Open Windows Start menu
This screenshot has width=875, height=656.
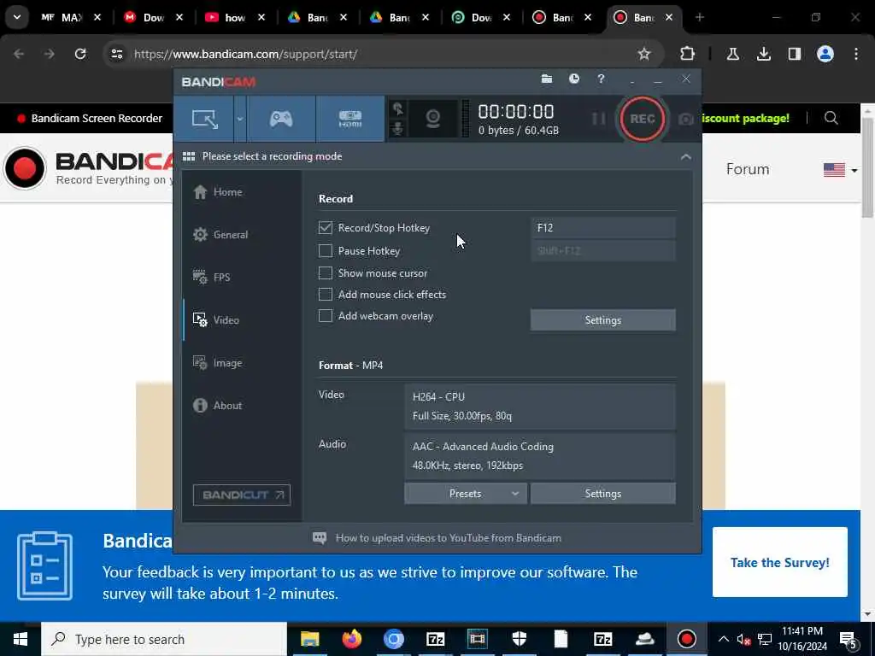pos(21,639)
